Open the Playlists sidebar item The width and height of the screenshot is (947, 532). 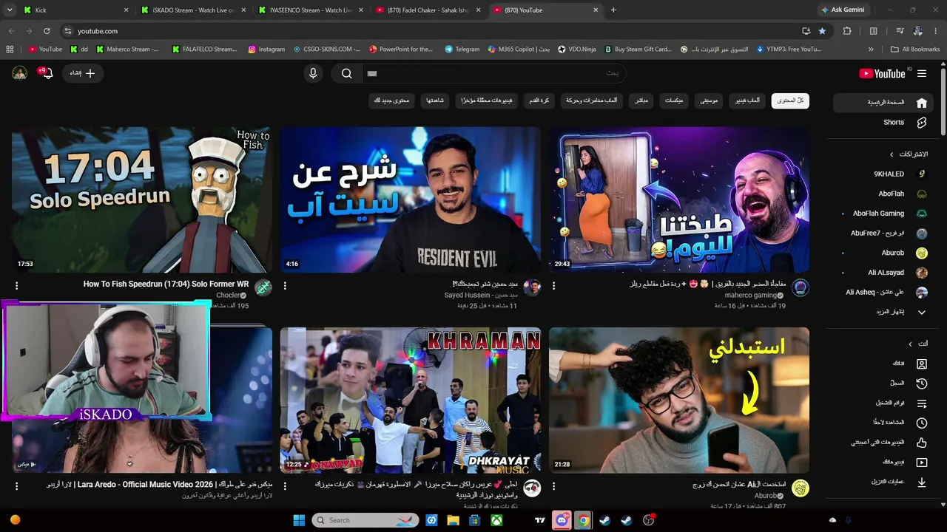(883, 403)
